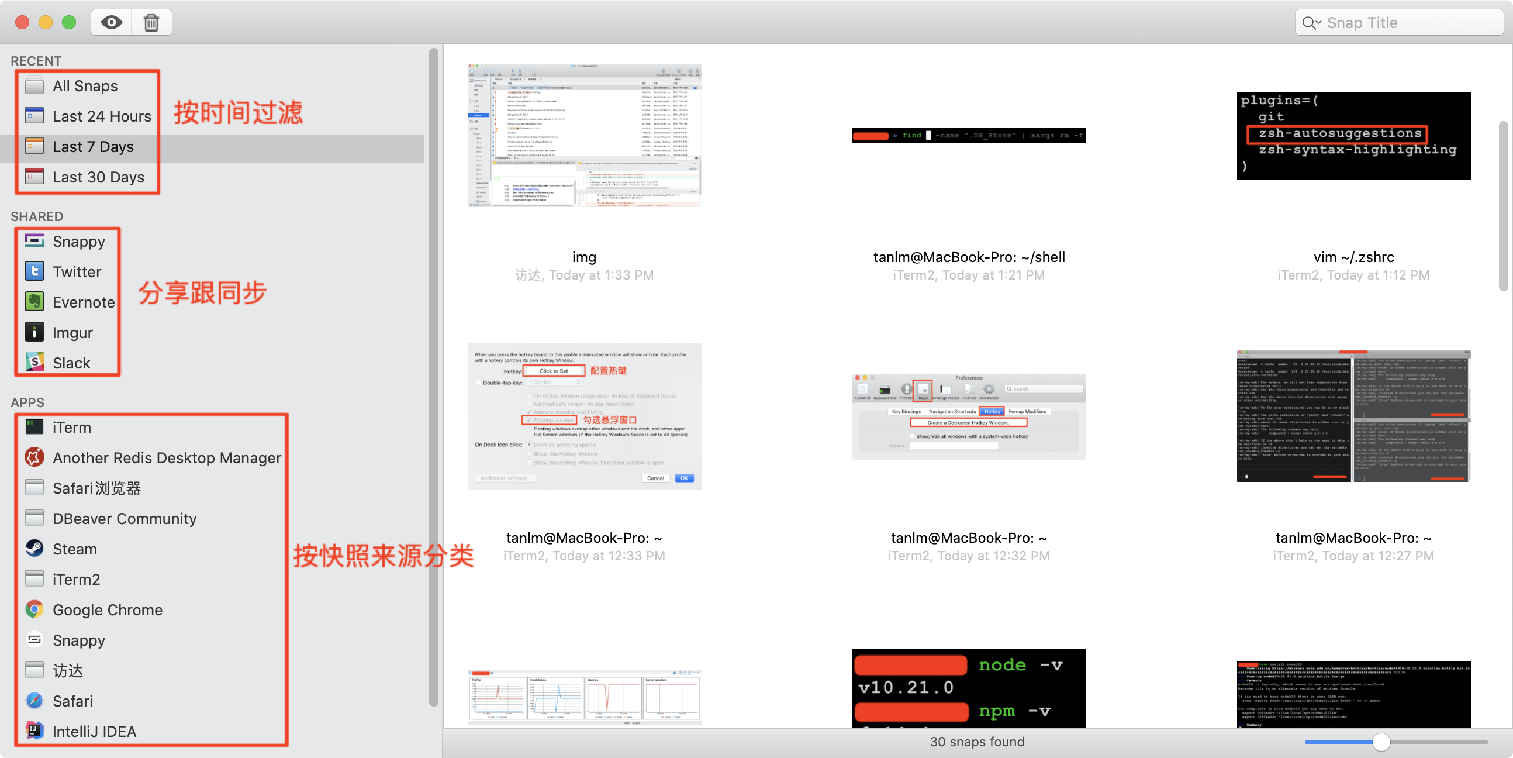Select the Slack label in Shared list

click(x=72, y=363)
